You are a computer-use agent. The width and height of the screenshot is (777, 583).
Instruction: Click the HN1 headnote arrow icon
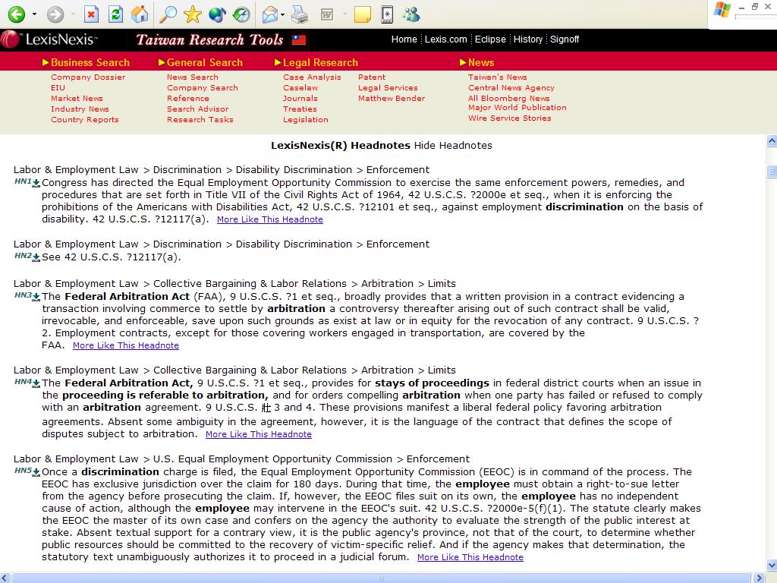(36, 184)
